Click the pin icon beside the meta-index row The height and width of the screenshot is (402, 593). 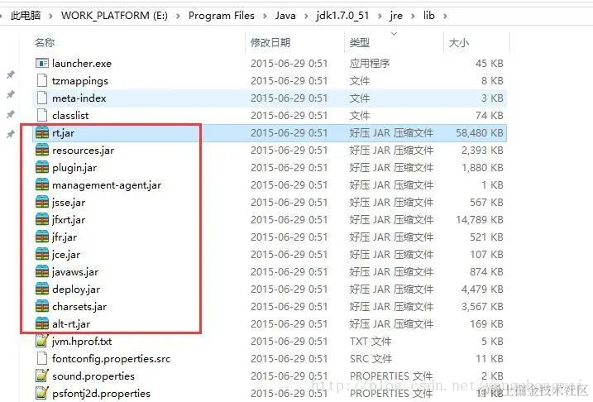(x=11, y=94)
